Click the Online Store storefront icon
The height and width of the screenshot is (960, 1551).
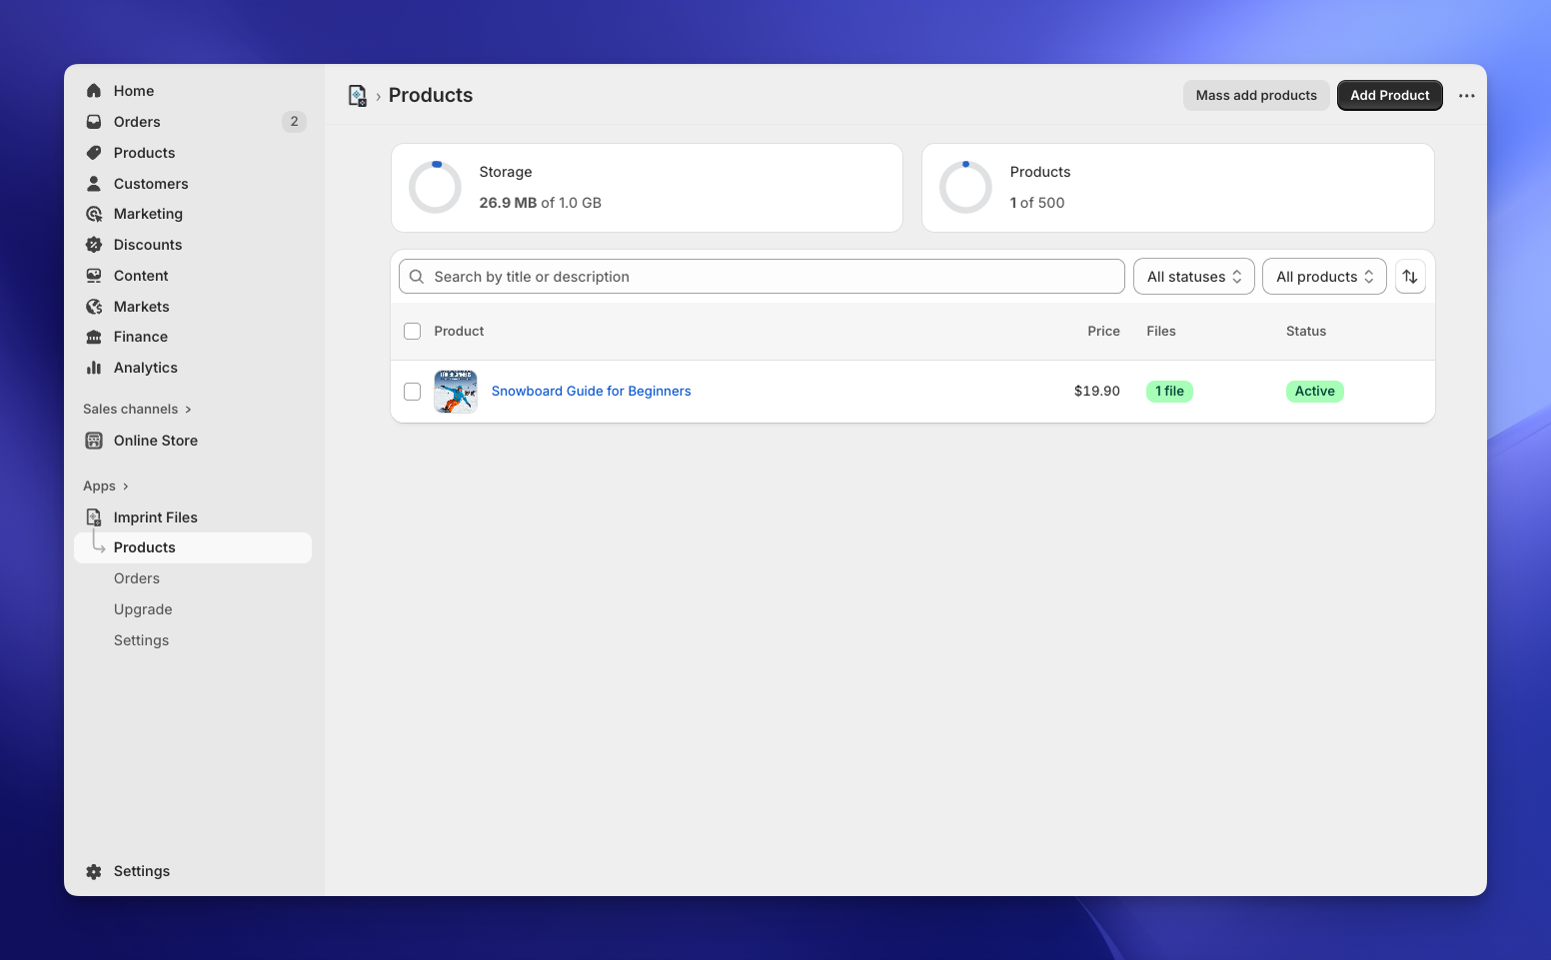pyautogui.click(x=94, y=441)
